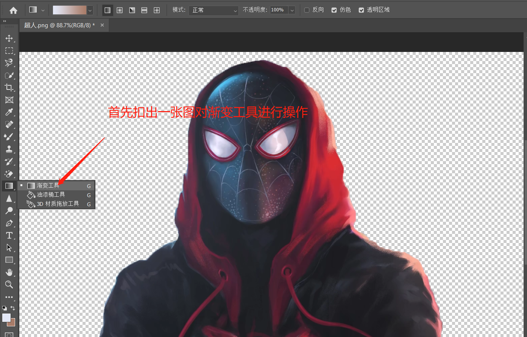Screen dimensions: 527x337
Task: Choose Angle gradient style
Action: pos(132,10)
